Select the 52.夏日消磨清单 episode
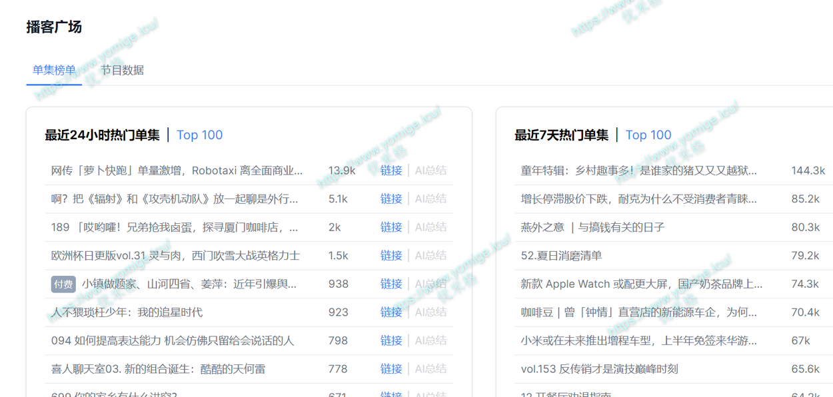The height and width of the screenshot is (397, 833). pos(561,256)
